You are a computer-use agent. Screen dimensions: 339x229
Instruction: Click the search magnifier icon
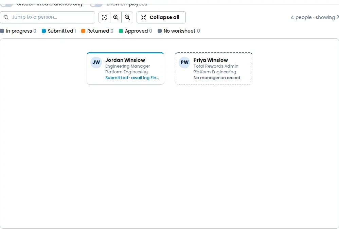coord(6,17)
